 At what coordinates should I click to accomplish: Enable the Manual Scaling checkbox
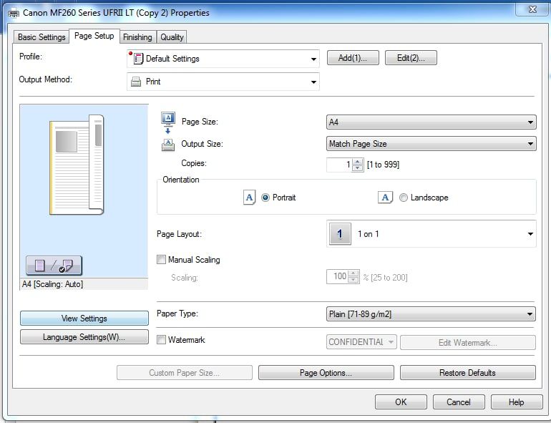[162, 260]
